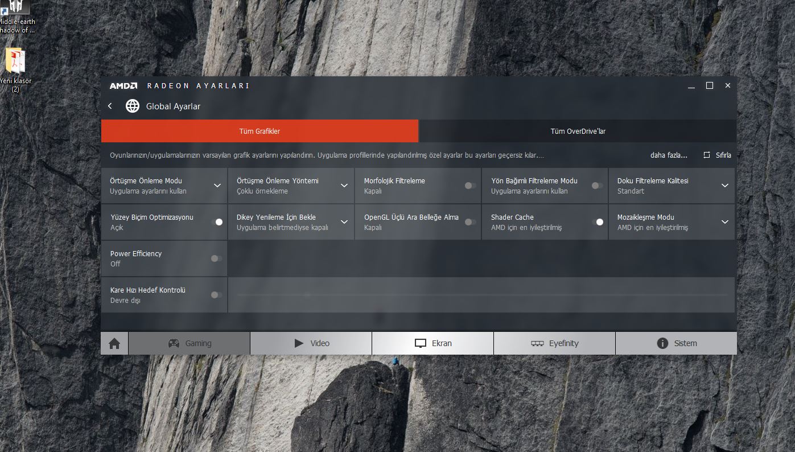Open the home icon in bottom bar
795x452 pixels.
(x=114, y=343)
